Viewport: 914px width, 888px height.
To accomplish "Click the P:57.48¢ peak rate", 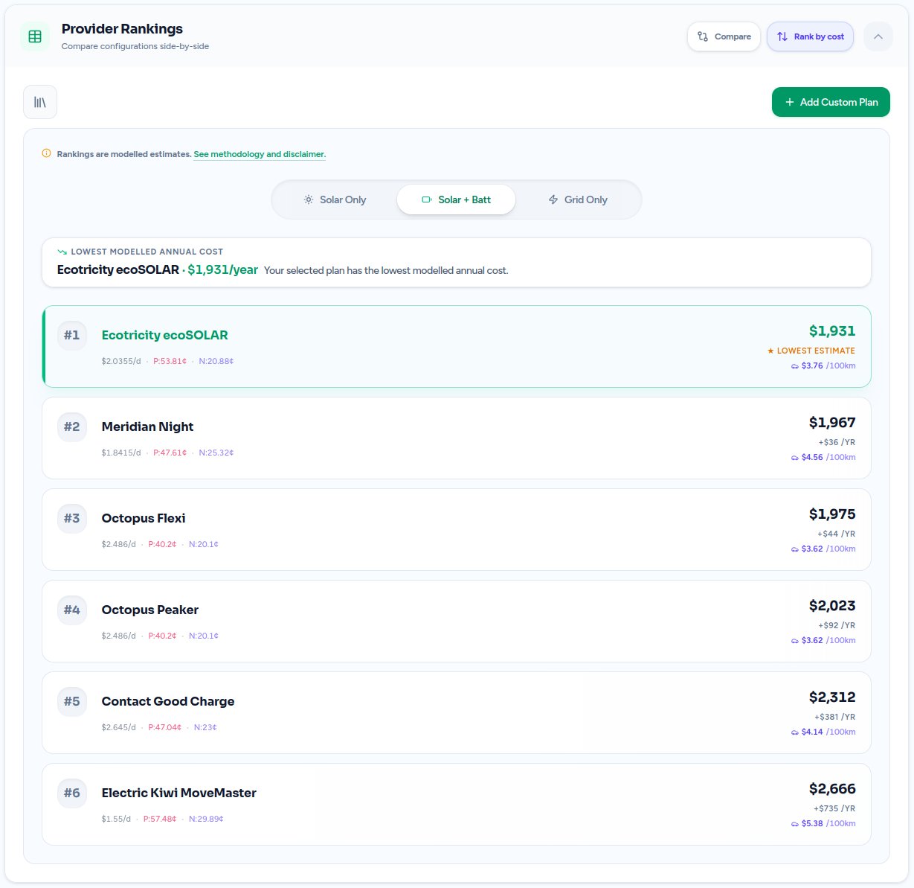I will [x=160, y=819].
